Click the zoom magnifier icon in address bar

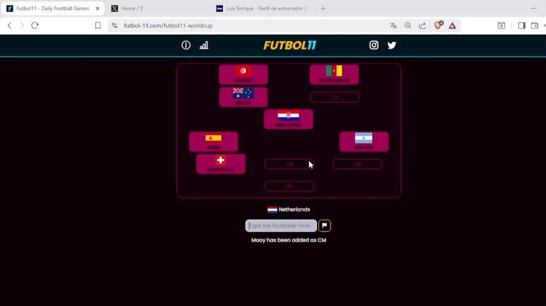tap(408, 25)
